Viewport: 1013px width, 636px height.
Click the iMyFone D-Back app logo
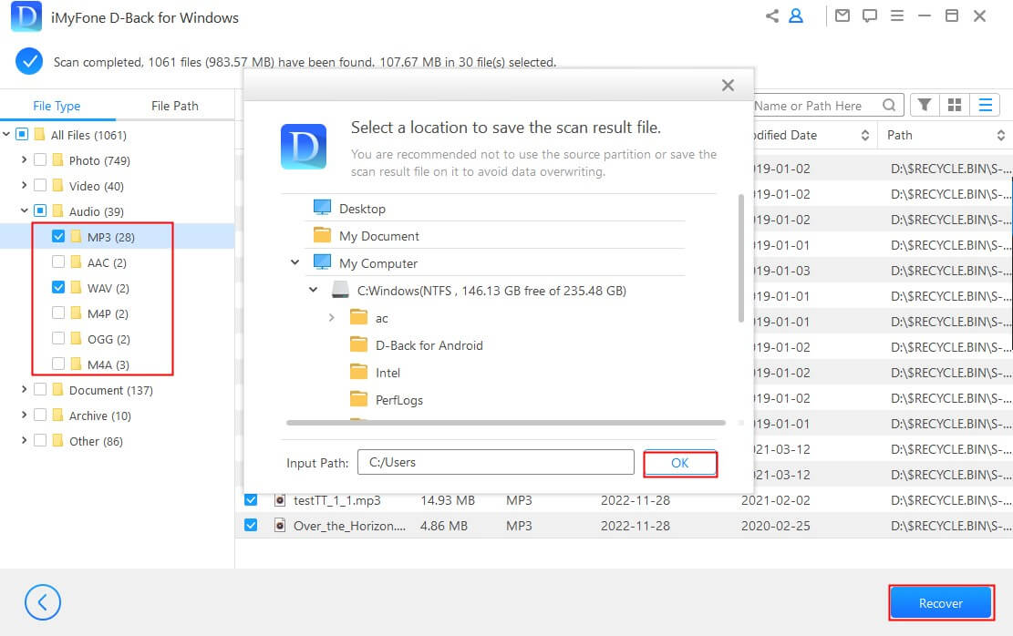tap(26, 16)
